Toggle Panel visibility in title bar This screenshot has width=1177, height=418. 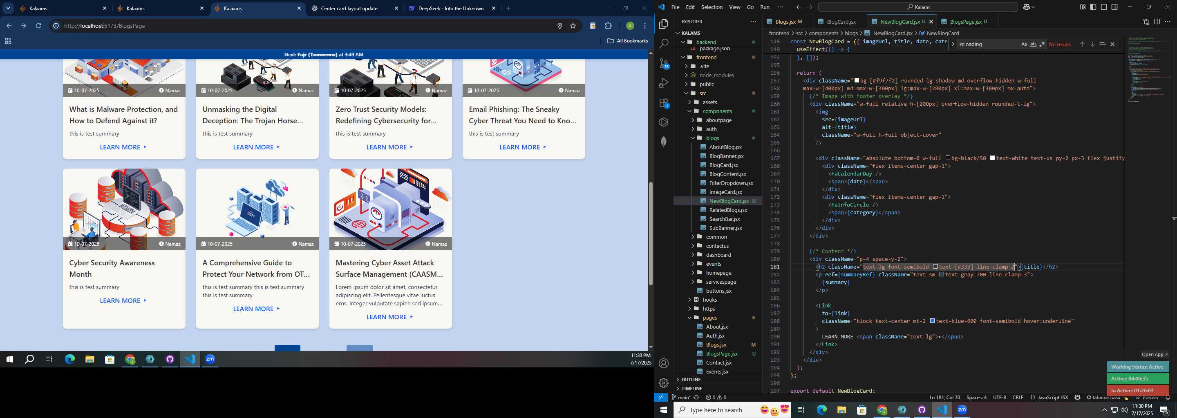(x=1104, y=7)
